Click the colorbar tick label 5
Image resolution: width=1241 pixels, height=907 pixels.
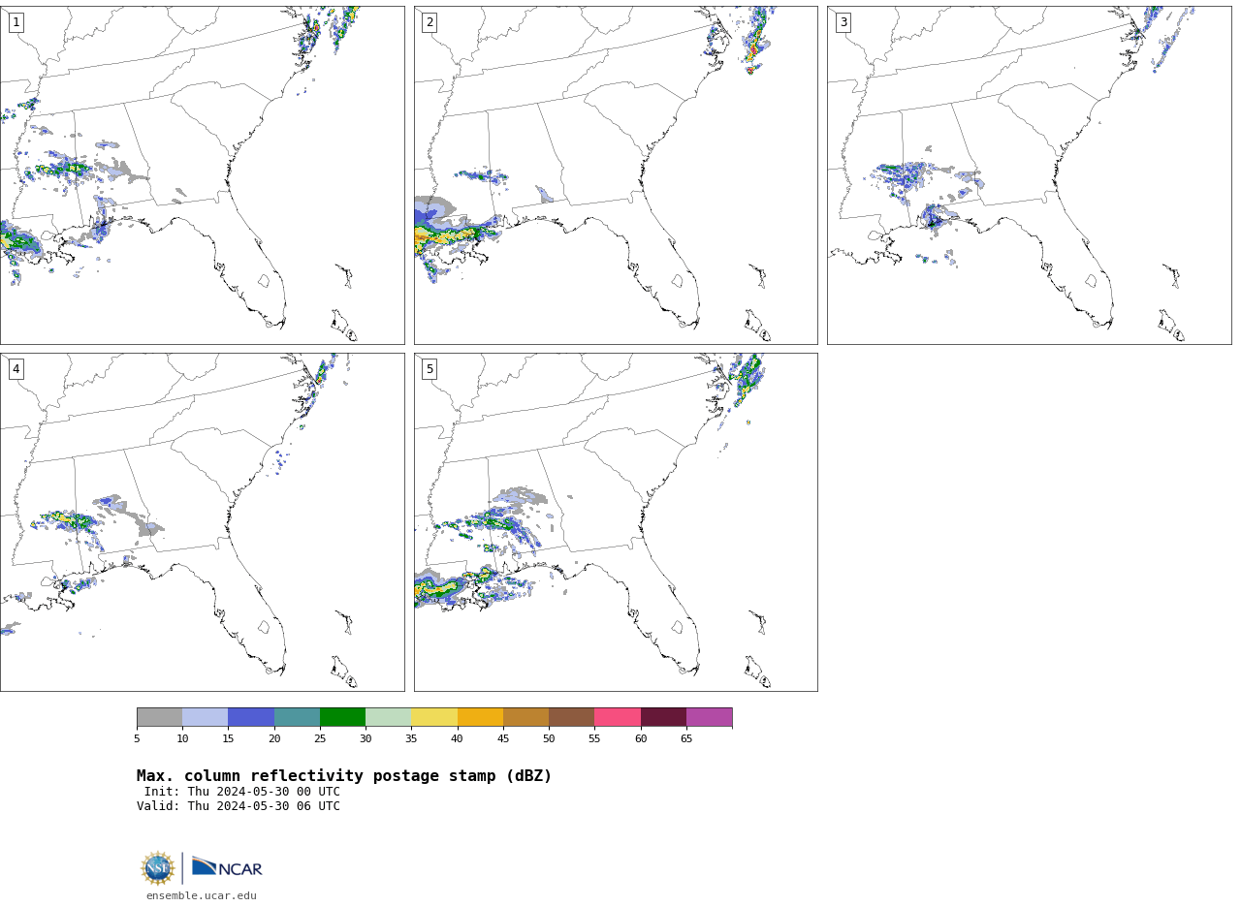137,739
